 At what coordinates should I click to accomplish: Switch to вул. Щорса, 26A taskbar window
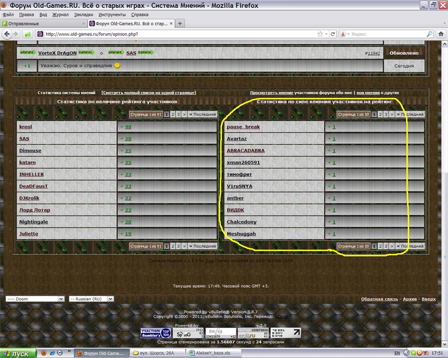[157, 353]
